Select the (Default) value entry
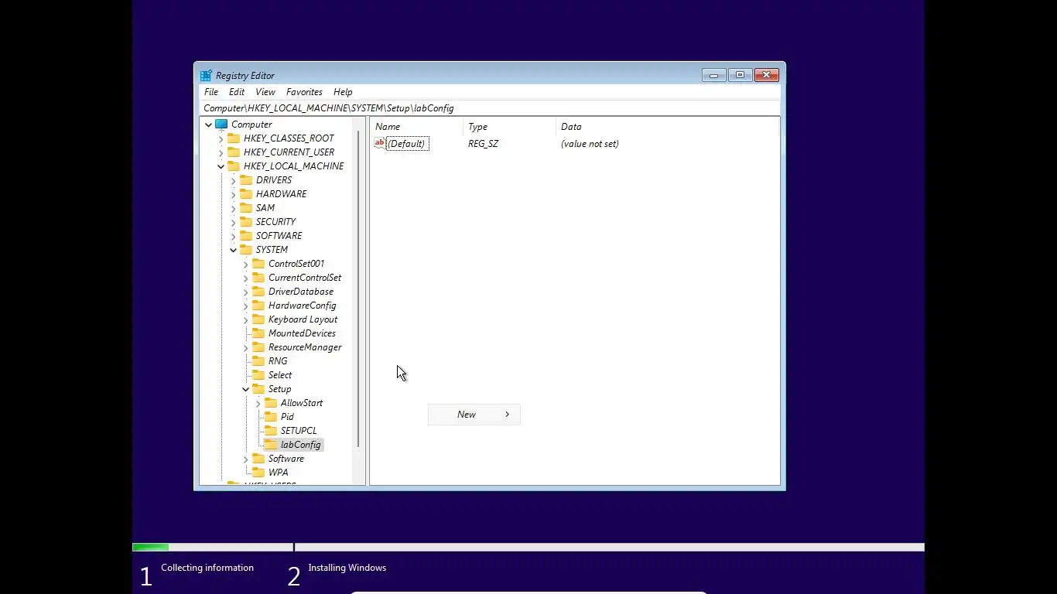Viewport: 1057px width, 594px height. [407, 144]
